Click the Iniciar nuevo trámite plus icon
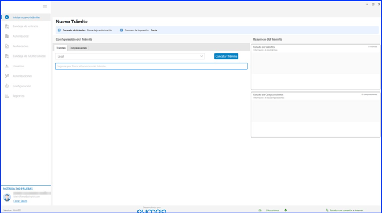This screenshot has height=213, width=382. [7, 17]
